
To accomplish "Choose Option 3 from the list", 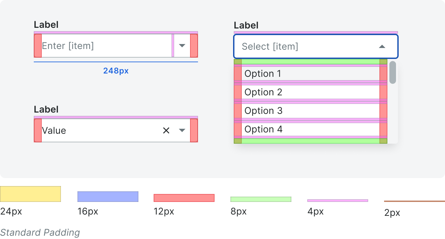I will click(x=311, y=111).
